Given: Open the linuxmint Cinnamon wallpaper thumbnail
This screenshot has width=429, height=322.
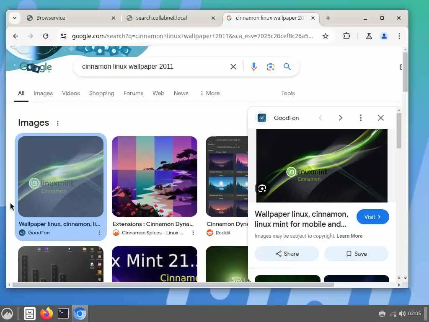Looking at the screenshot, I should coord(61,177).
